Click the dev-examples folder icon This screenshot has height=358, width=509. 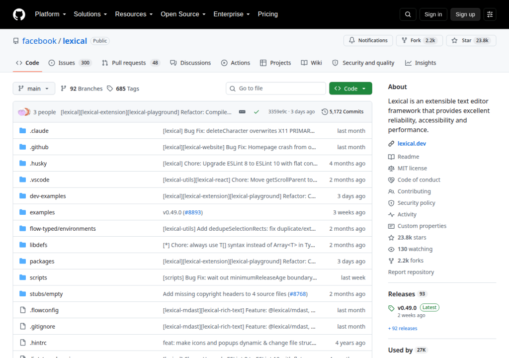22,196
